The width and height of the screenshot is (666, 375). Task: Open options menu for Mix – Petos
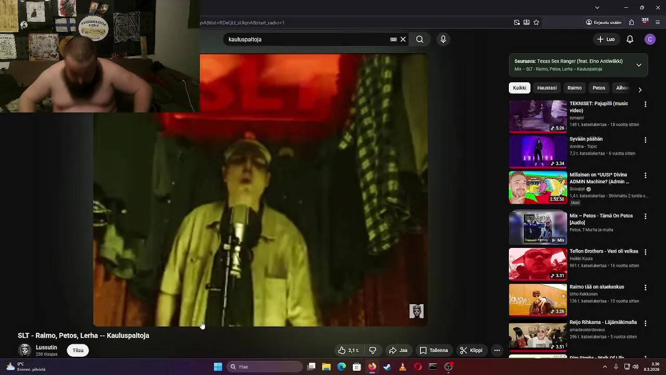coord(645,216)
